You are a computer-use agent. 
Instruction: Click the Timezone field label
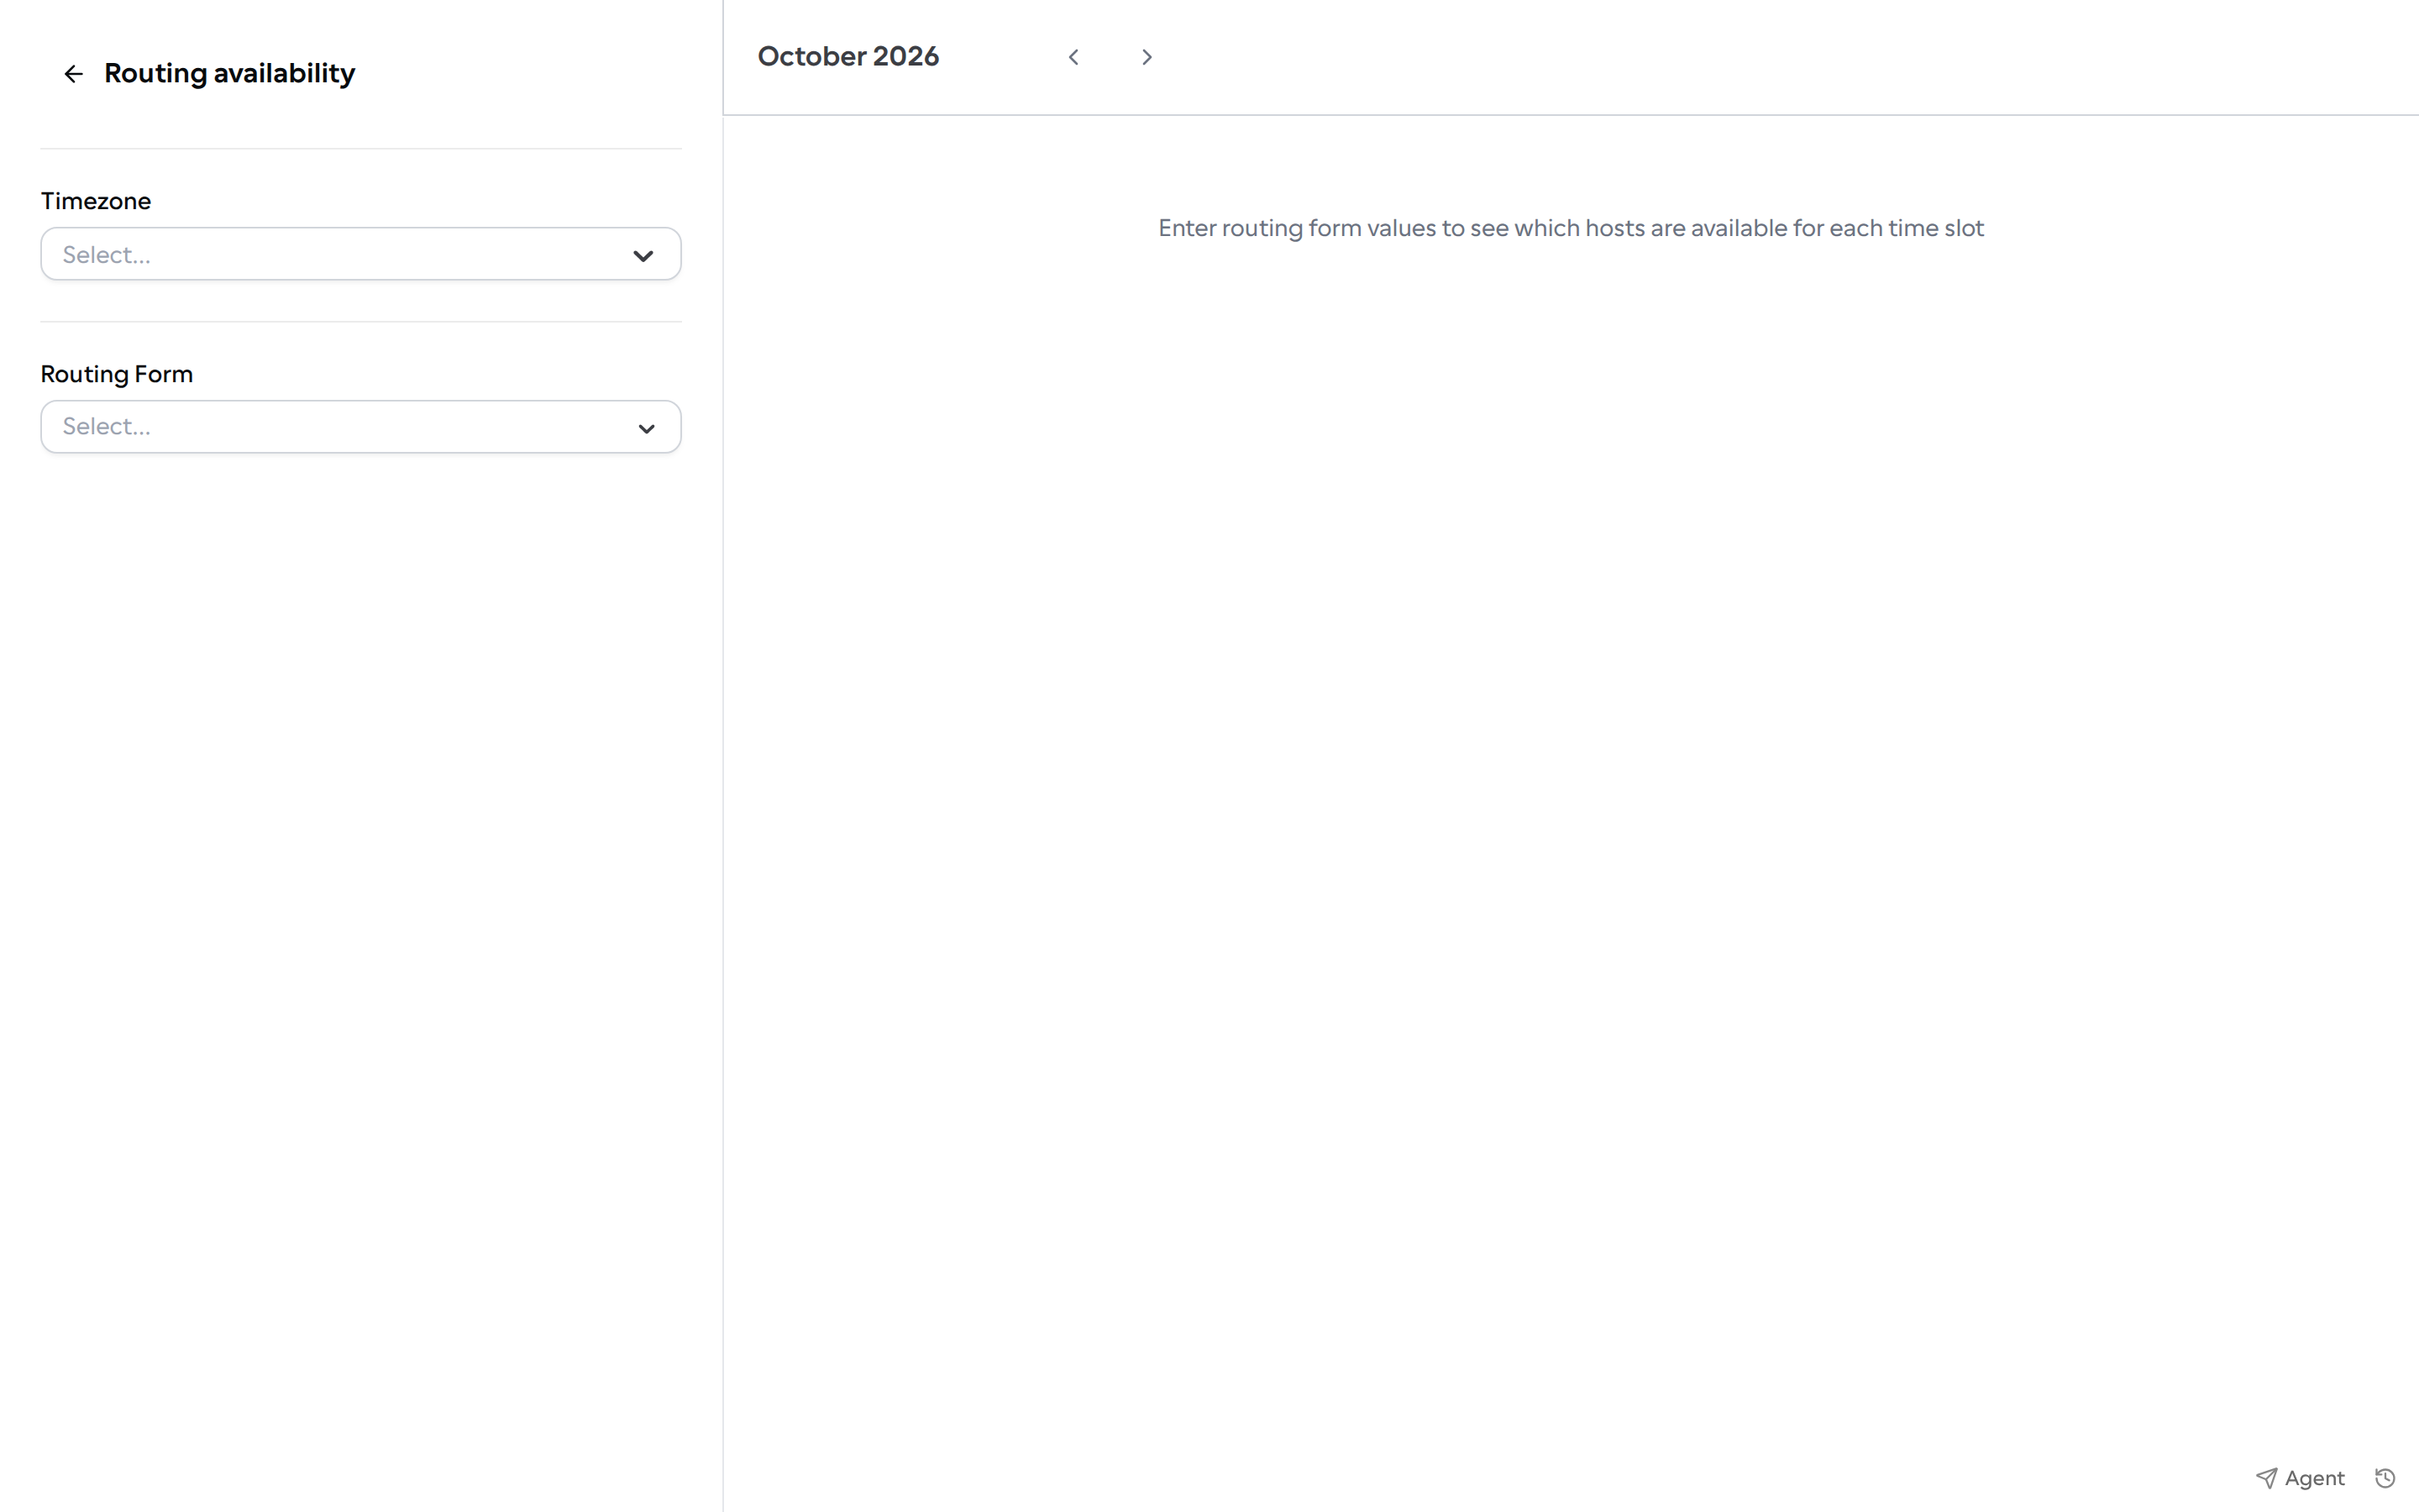click(x=96, y=201)
